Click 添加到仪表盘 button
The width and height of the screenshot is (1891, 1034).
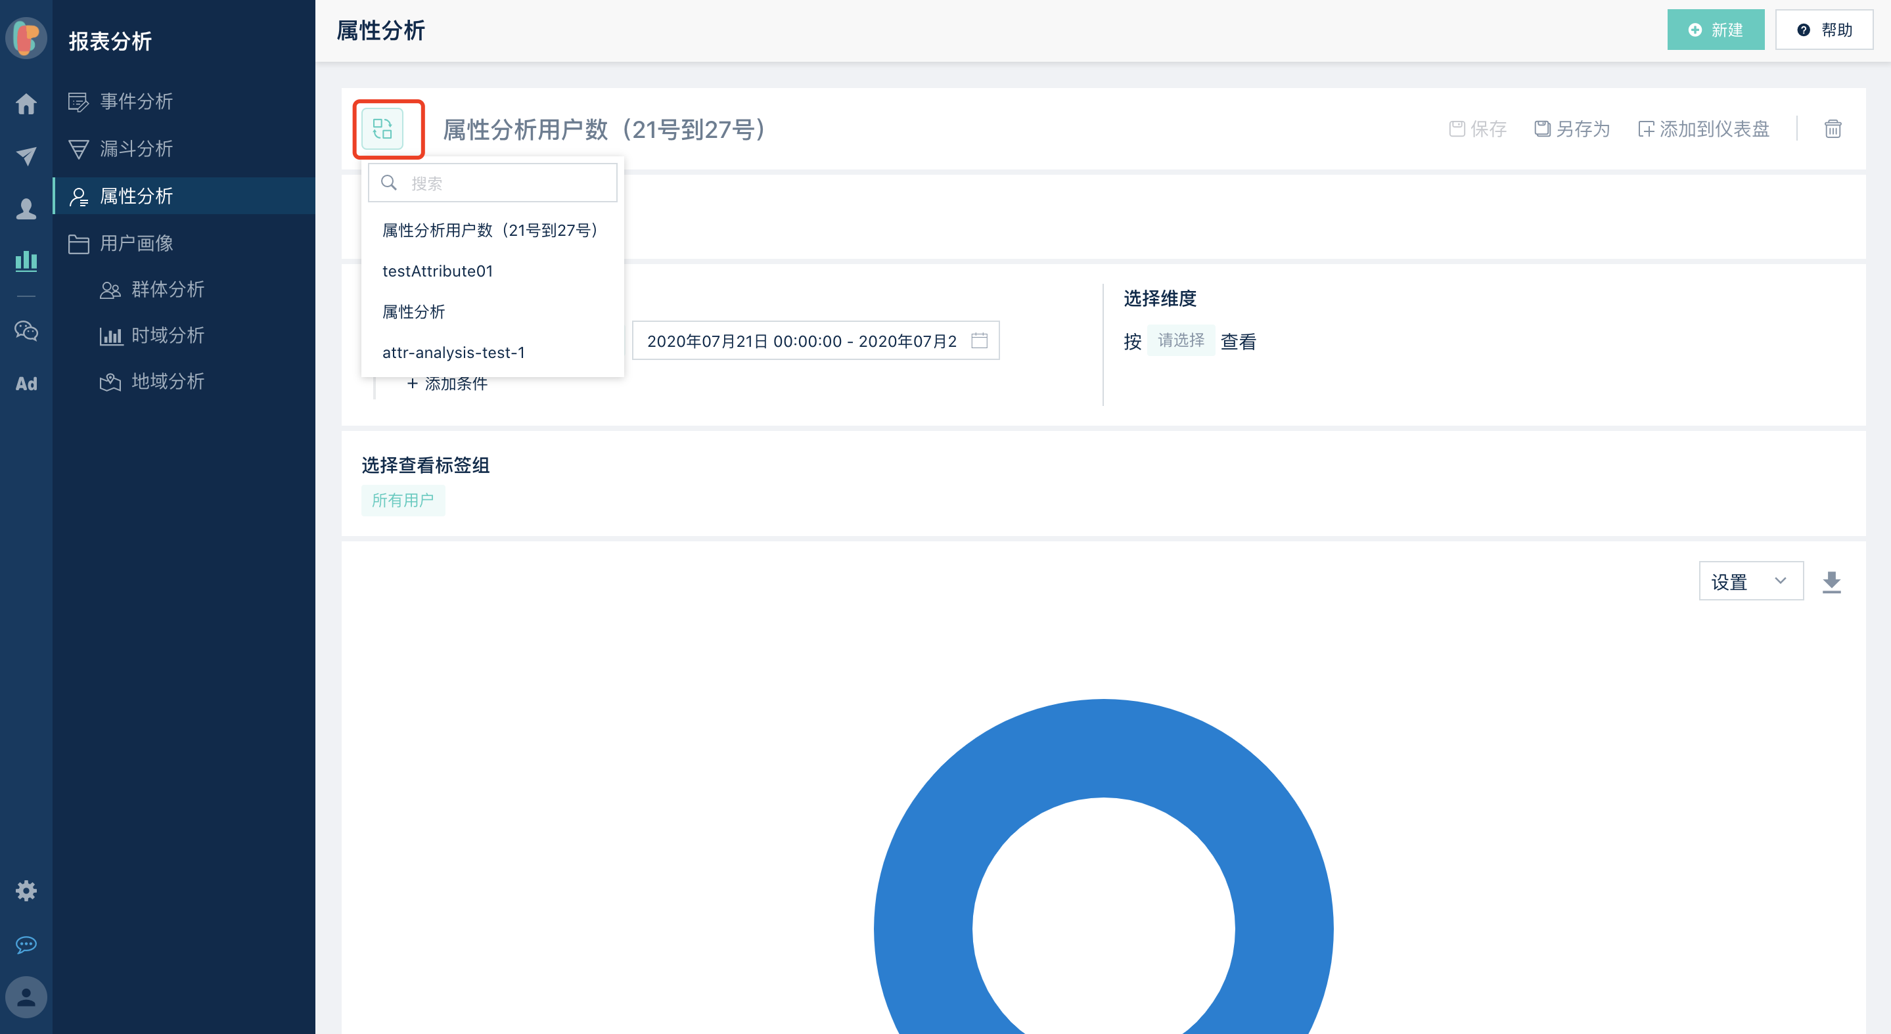tap(1704, 129)
